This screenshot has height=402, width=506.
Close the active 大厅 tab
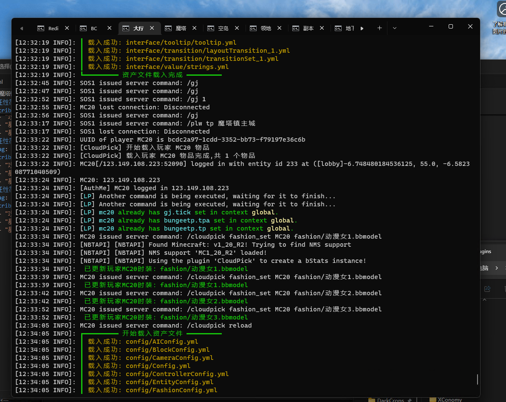152,29
